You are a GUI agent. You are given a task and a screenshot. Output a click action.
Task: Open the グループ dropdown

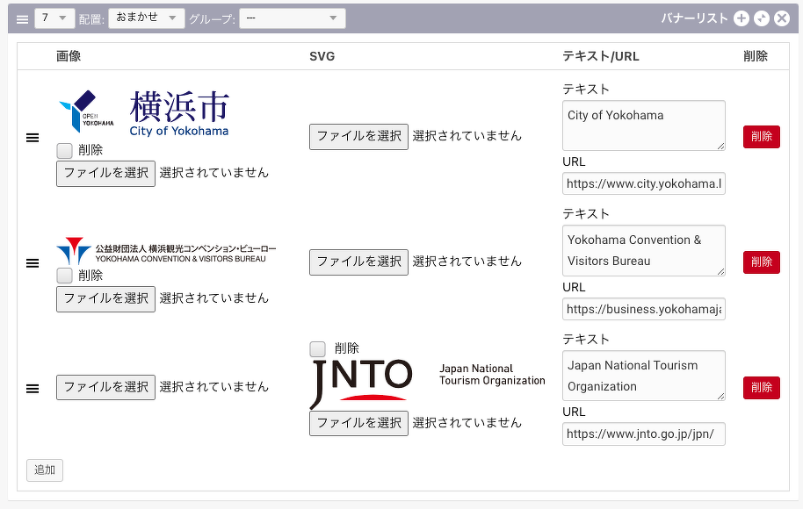tap(292, 18)
